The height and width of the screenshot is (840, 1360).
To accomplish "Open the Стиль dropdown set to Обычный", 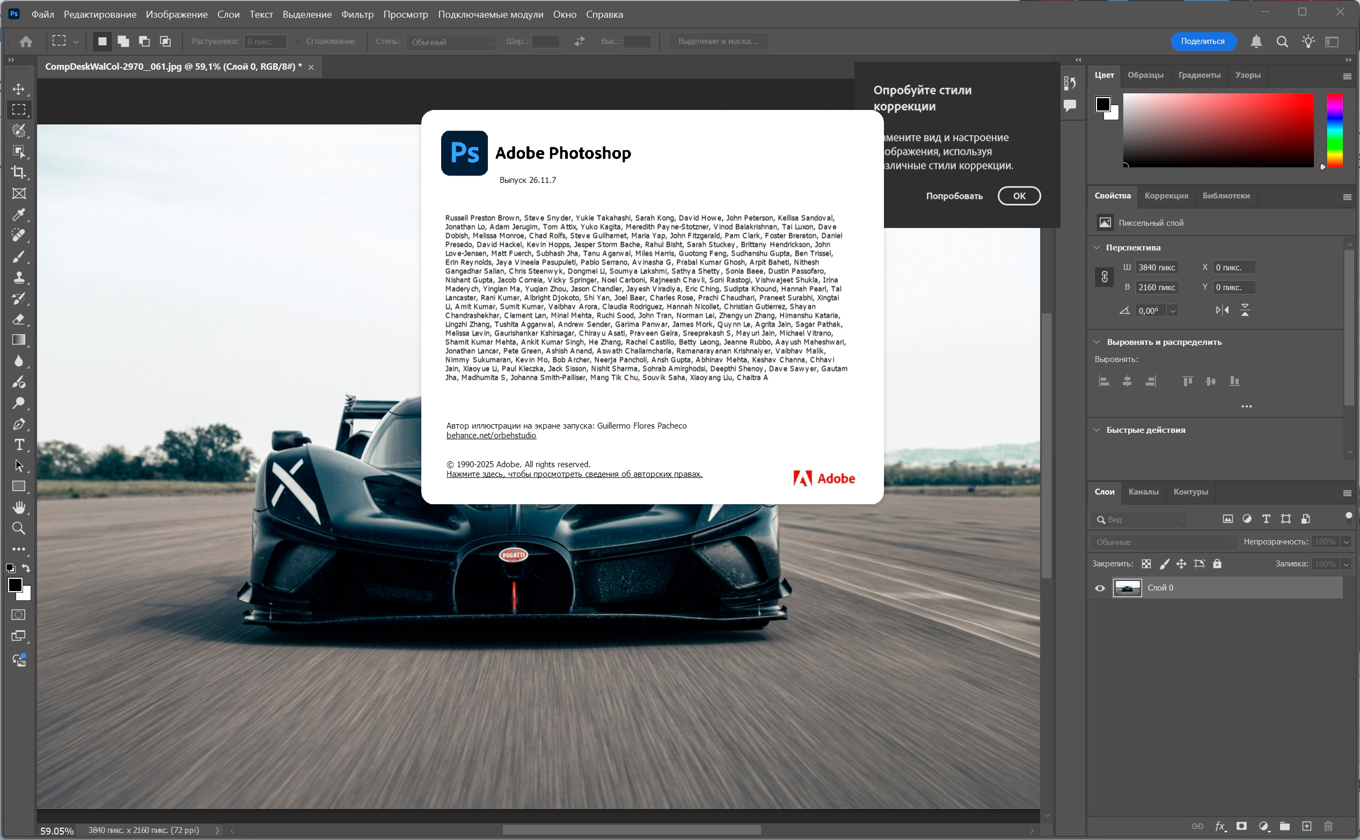I will tap(451, 42).
